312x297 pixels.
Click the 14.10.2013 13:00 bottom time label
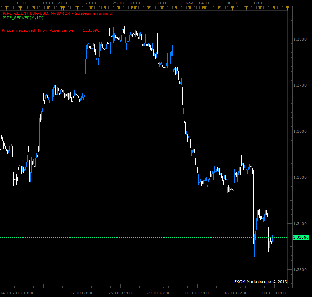(17, 293)
